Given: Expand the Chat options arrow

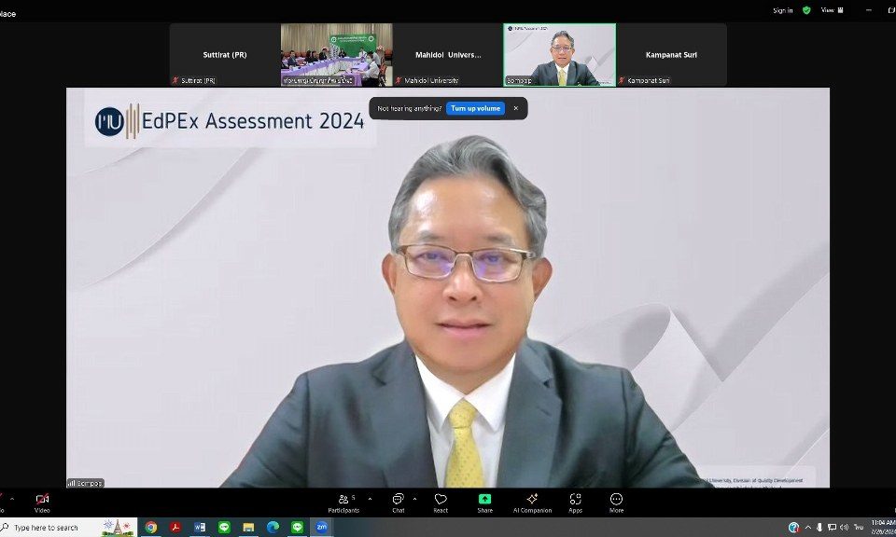Looking at the screenshot, I should tap(414, 499).
